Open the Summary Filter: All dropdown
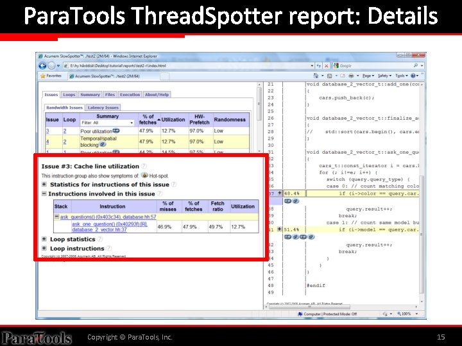This screenshot has width=462, height=346. [107, 122]
